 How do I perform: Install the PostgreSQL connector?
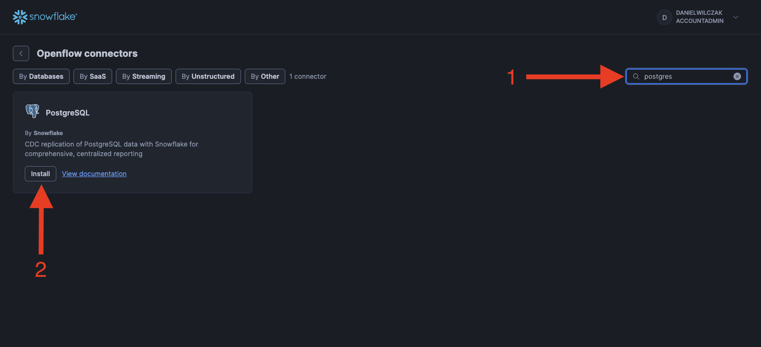(41, 174)
